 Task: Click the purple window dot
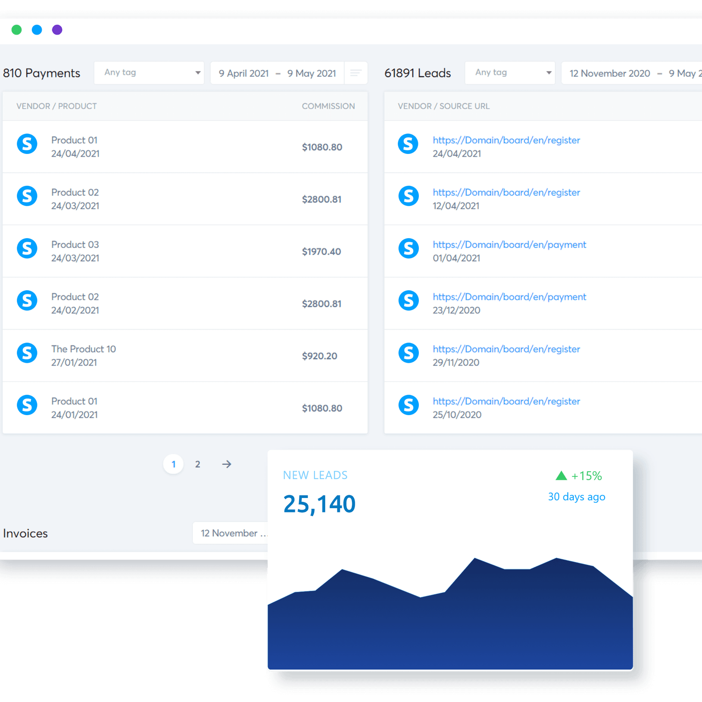click(57, 30)
